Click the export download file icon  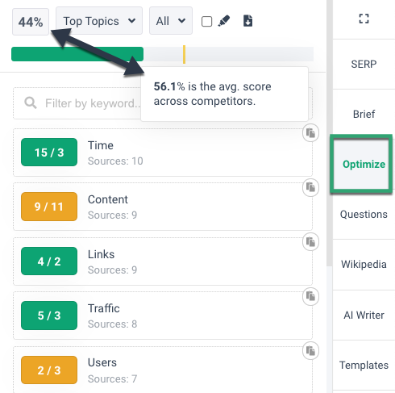click(x=247, y=21)
